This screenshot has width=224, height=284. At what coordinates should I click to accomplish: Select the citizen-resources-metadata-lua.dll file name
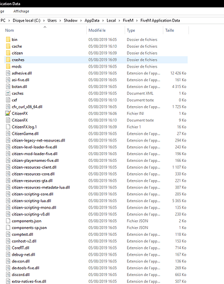(x=41, y=187)
